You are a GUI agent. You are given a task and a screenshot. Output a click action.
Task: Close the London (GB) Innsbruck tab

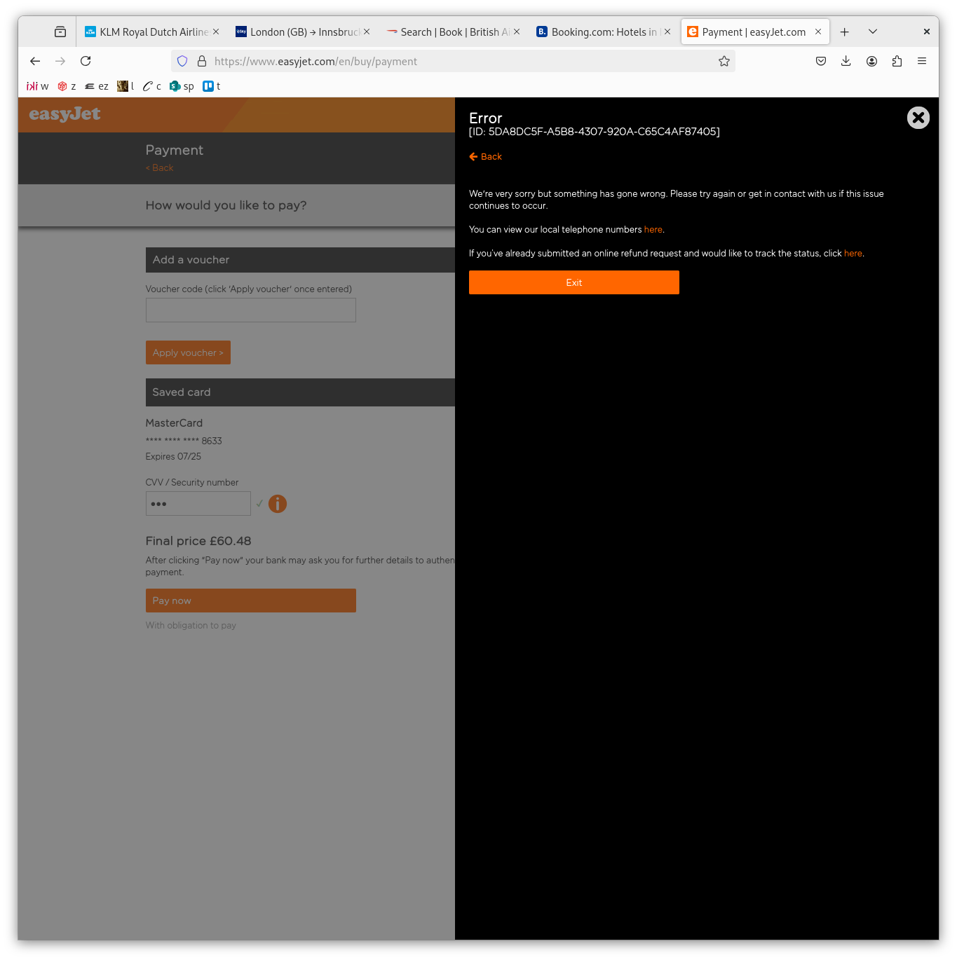pyautogui.click(x=367, y=32)
